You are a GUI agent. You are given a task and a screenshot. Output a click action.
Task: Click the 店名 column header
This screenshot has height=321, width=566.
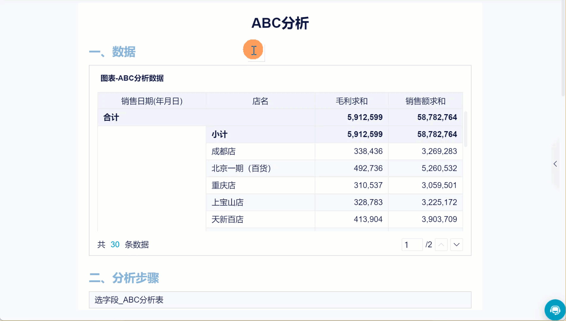pos(260,101)
